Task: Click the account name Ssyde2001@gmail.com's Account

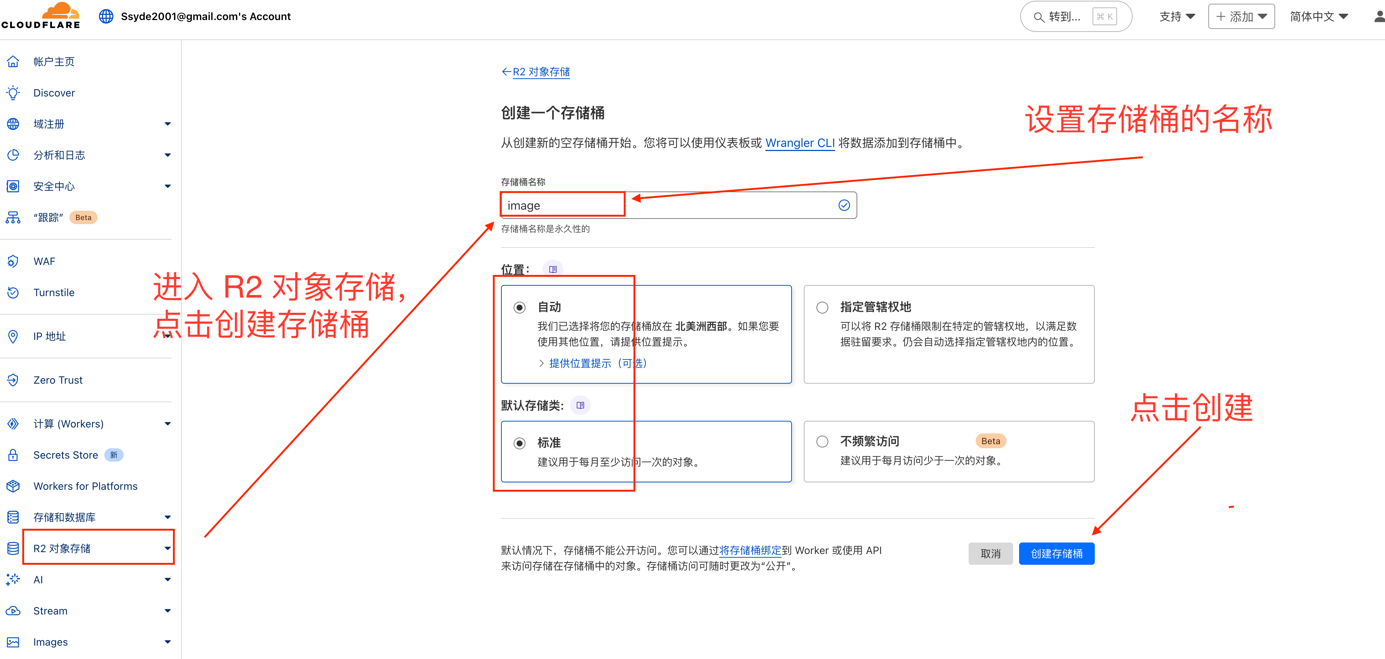Action: click(205, 16)
